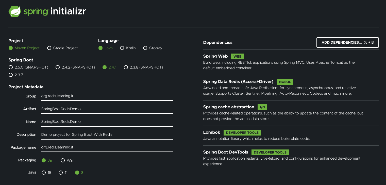Click the Artifact input field

[107, 109]
